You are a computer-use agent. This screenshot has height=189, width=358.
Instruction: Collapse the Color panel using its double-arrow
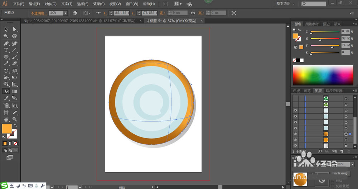point(293,24)
